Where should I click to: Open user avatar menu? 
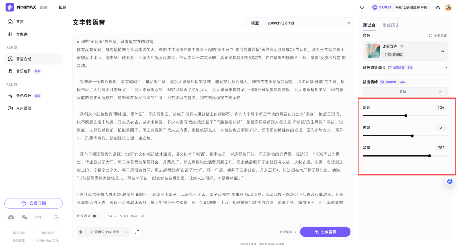click(x=448, y=7)
